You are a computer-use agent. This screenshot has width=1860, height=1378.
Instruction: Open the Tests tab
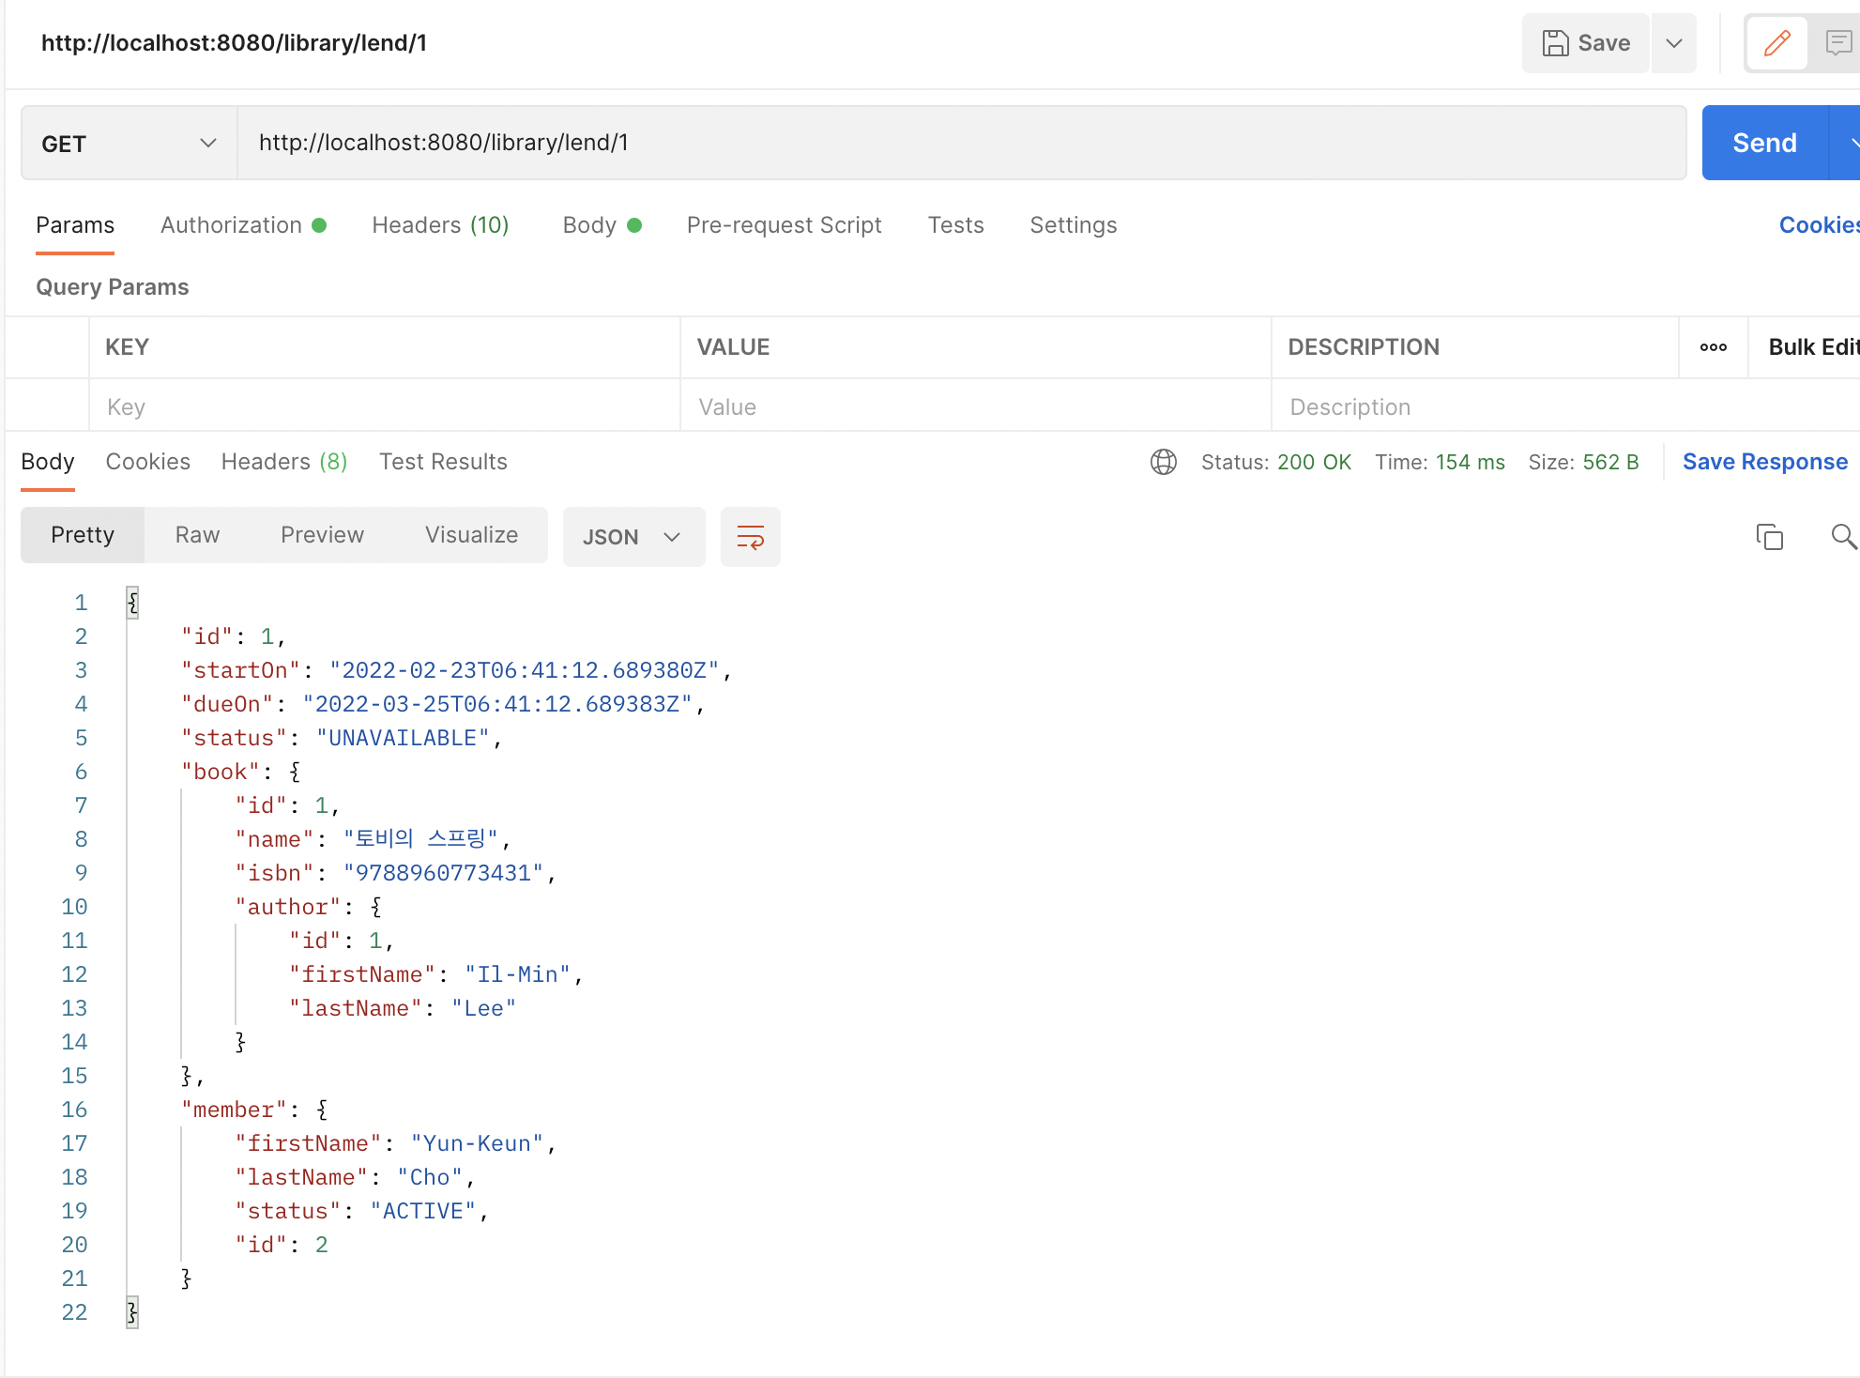click(x=955, y=224)
